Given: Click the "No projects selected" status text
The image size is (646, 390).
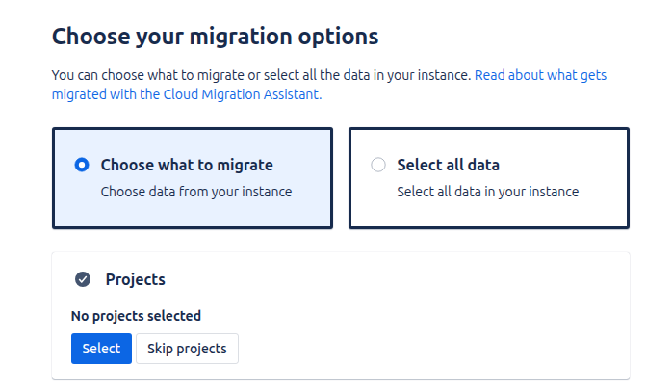Looking at the screenshot, I should pos(136,316).
